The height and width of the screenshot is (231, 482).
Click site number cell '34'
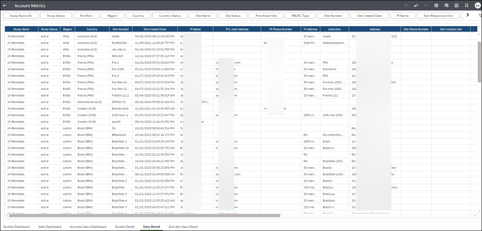(x=121, y=128)
